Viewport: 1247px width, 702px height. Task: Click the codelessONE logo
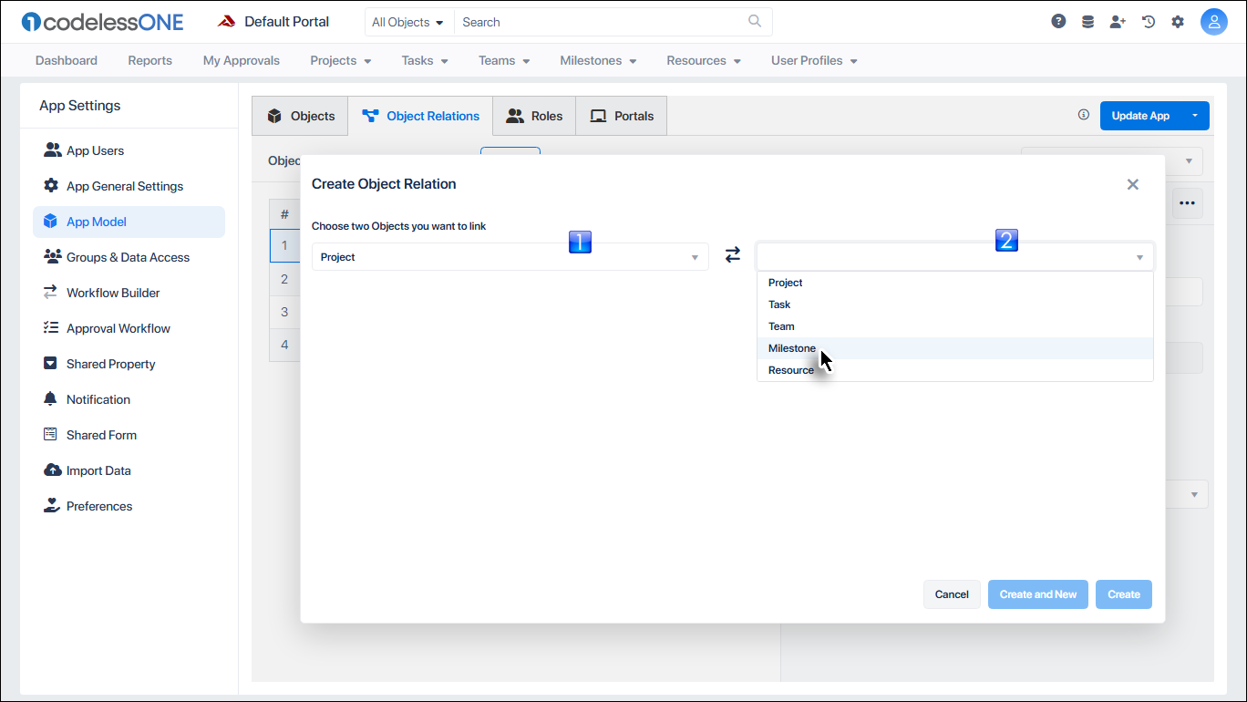tap(102, 22)
